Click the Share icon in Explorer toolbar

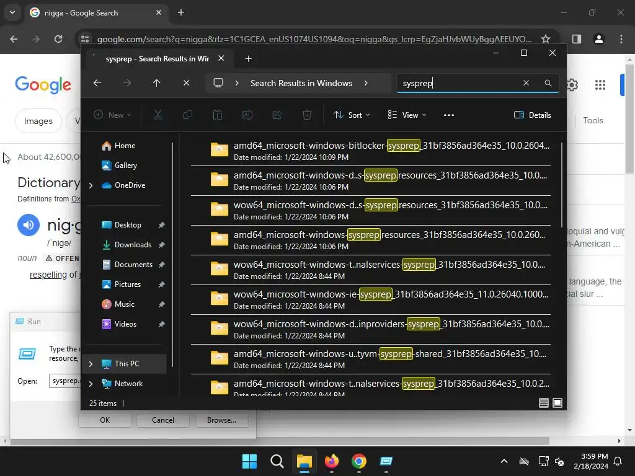click(277, 115)
